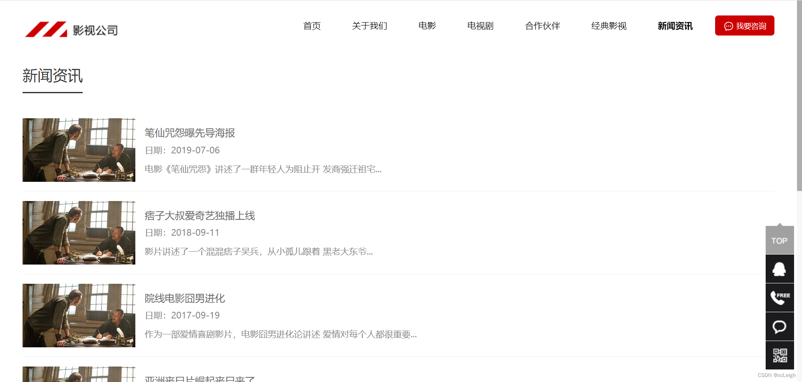Open article titled 笔仙咒怨曝先导海报

[x=190, y=133]
